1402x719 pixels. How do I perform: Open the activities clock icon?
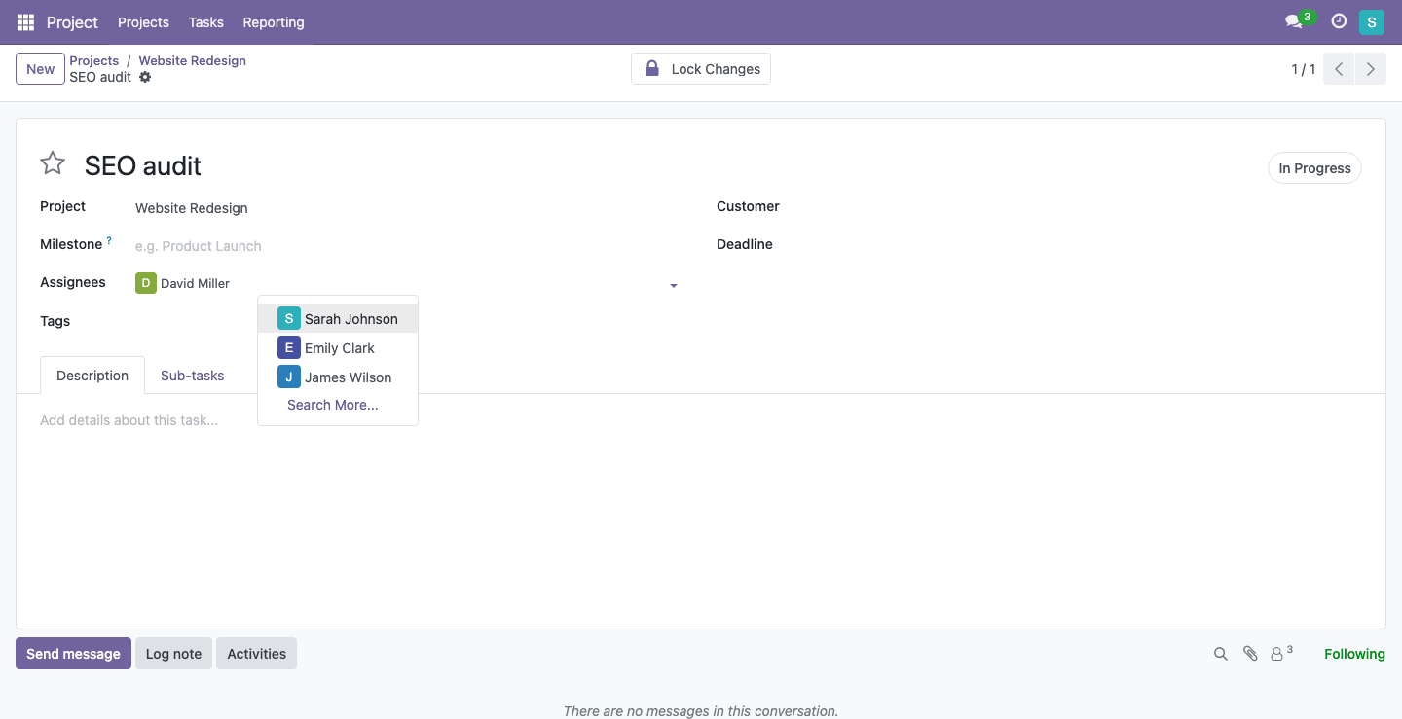[x=1339, y=21]
